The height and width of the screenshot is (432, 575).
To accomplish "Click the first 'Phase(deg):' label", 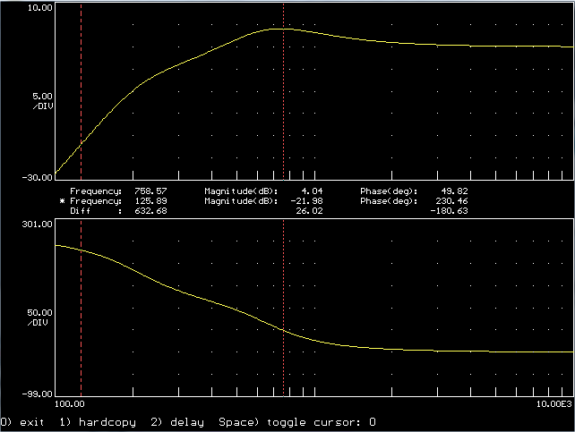I will coord(389,191).
